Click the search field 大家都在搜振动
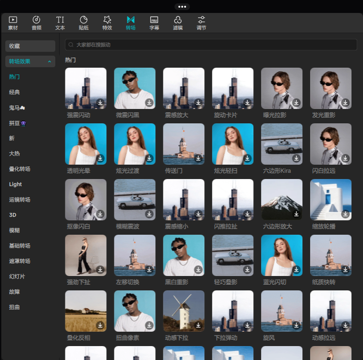This screenshot has height=360, width=363. (x=211, y=45)
